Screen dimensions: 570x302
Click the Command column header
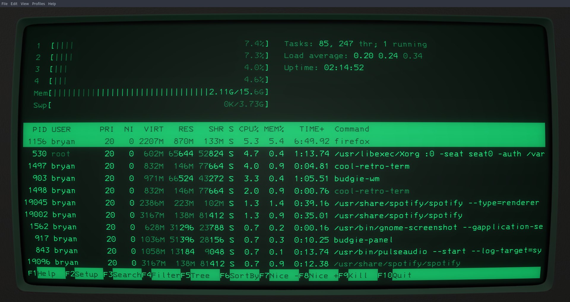click(352, 129)
